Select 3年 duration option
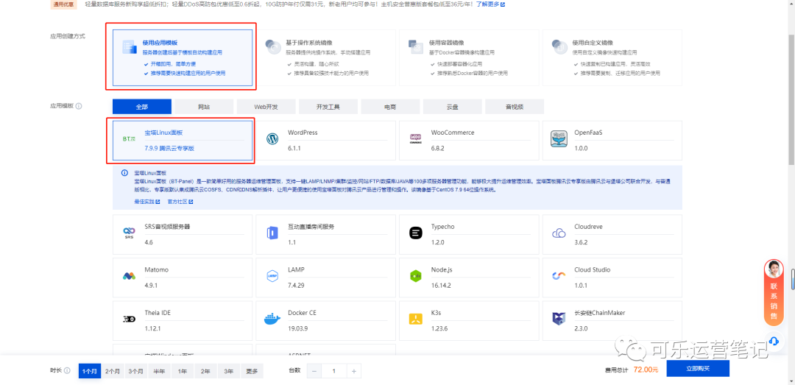 [229, 371]
